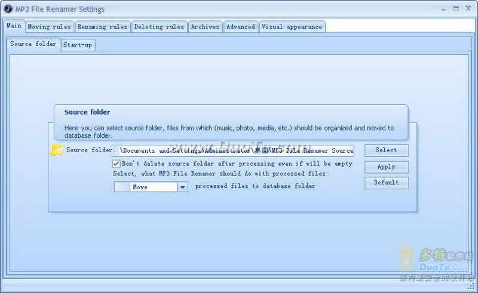
Task: Click the Move combo box value
Action: tap(146, 187)
